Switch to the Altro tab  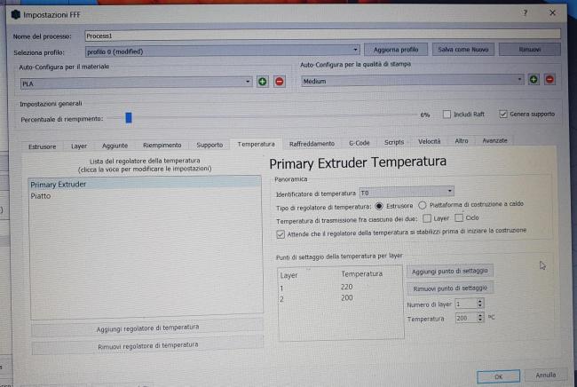[462, 141]
